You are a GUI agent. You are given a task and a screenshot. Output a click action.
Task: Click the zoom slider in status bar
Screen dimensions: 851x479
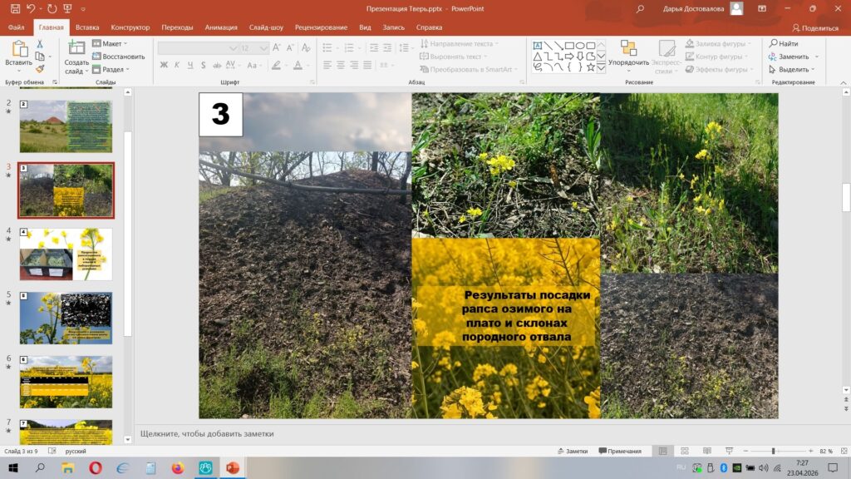(773, 451)
